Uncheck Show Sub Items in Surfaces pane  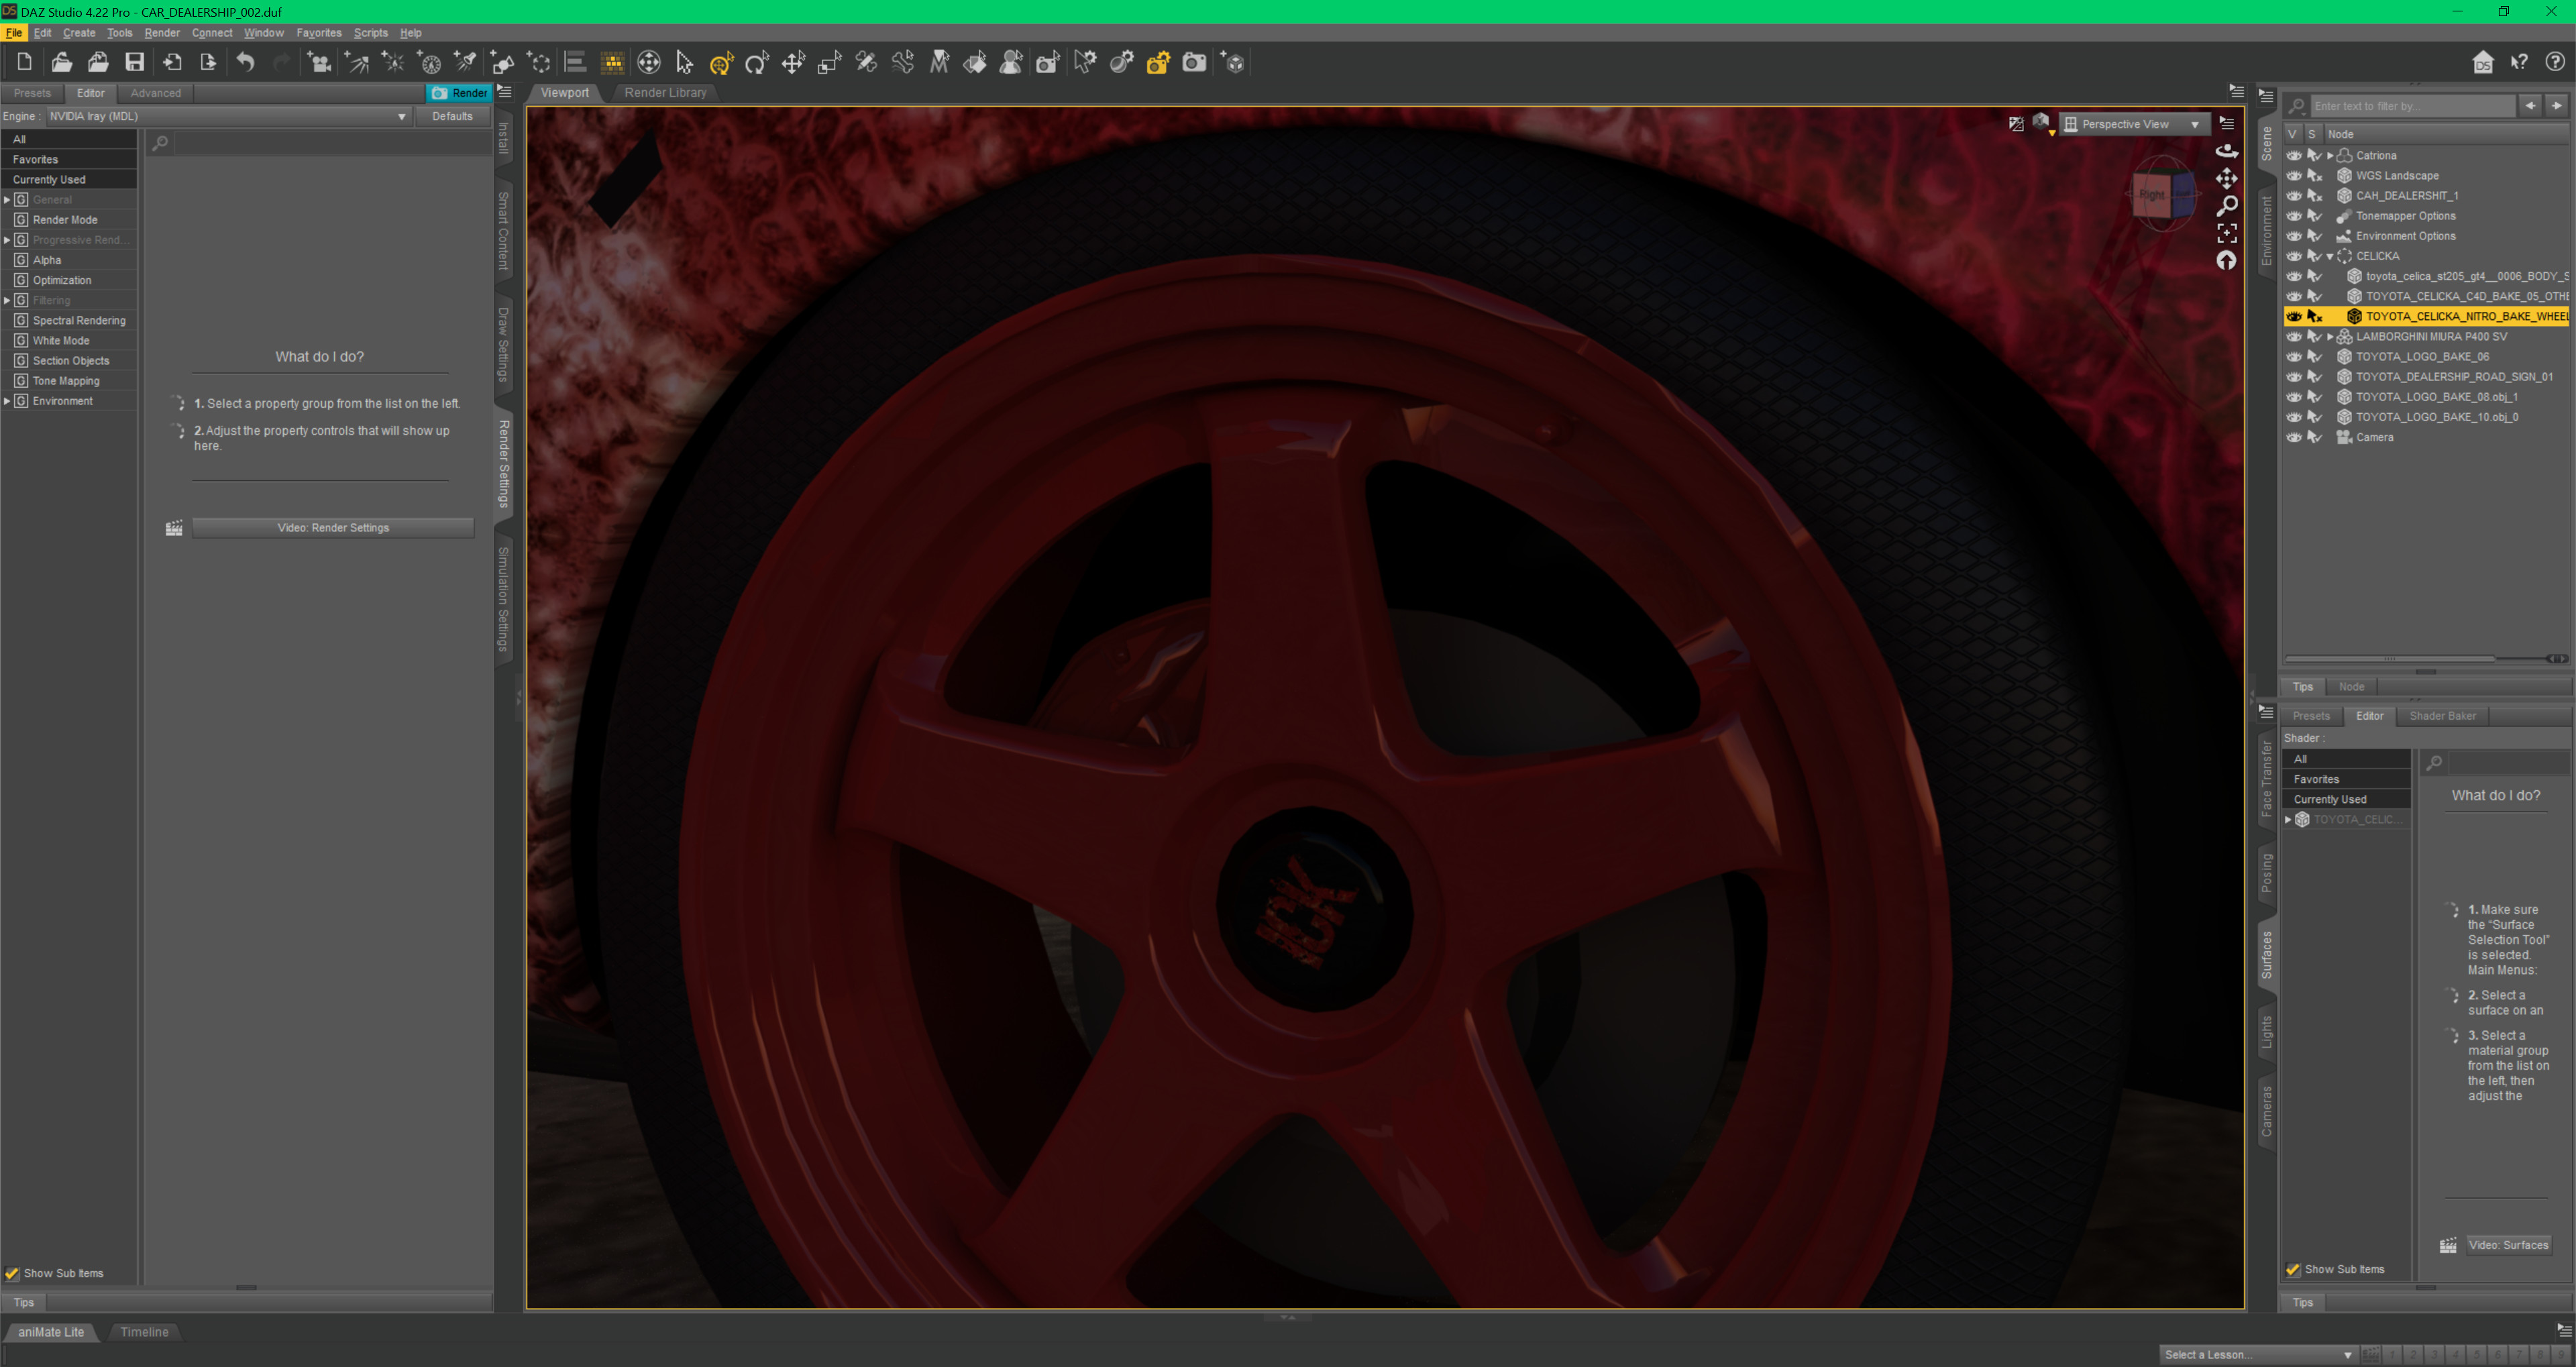[2293, 1269]
